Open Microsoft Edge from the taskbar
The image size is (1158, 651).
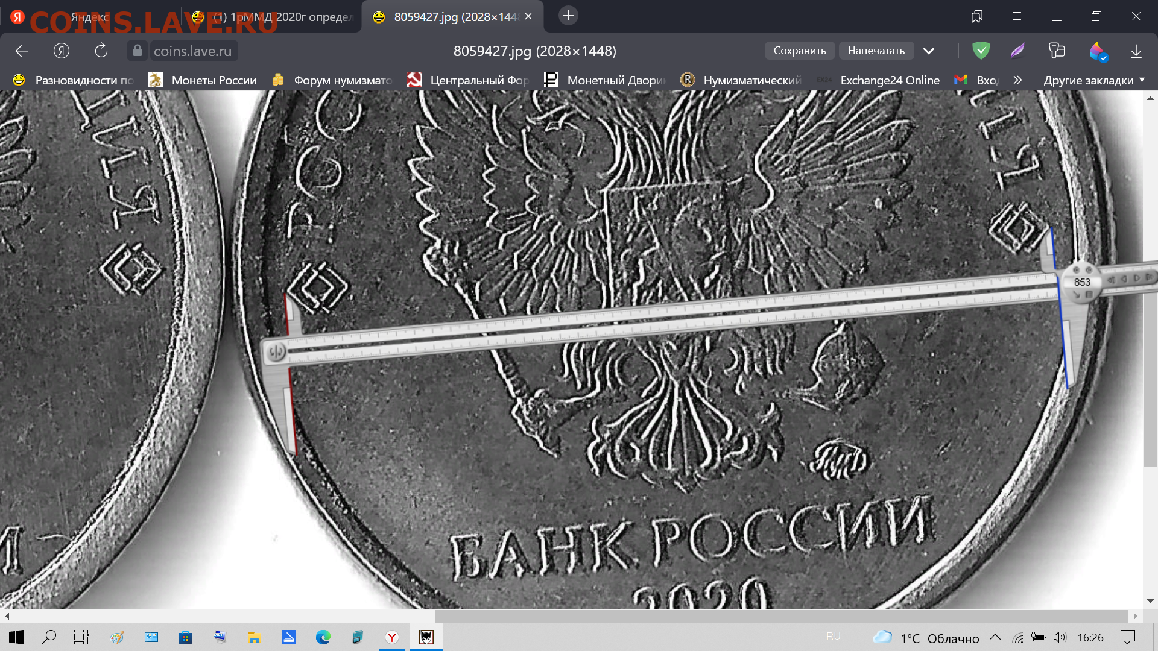323,637
